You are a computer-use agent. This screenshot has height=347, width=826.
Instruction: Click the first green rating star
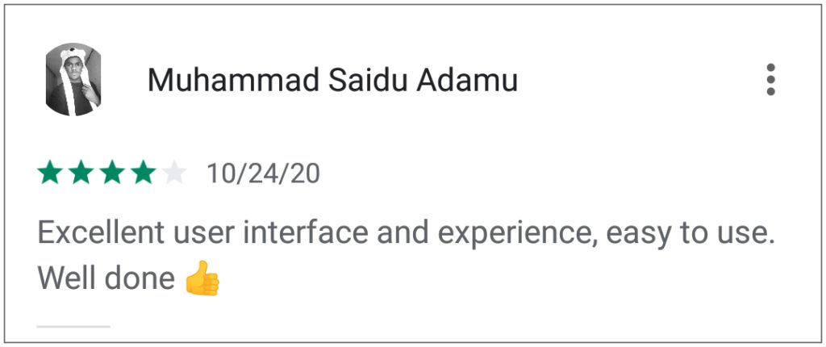point(50,173)
